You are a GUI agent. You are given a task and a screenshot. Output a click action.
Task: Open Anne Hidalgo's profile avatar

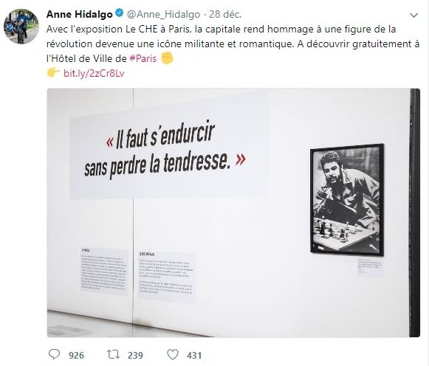coord(21,27)
